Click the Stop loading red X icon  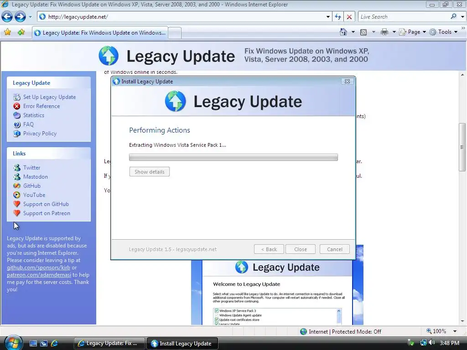tap(349, 17)
